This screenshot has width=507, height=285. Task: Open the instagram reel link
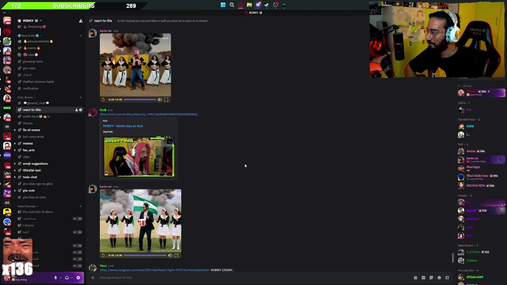[154, 270]
